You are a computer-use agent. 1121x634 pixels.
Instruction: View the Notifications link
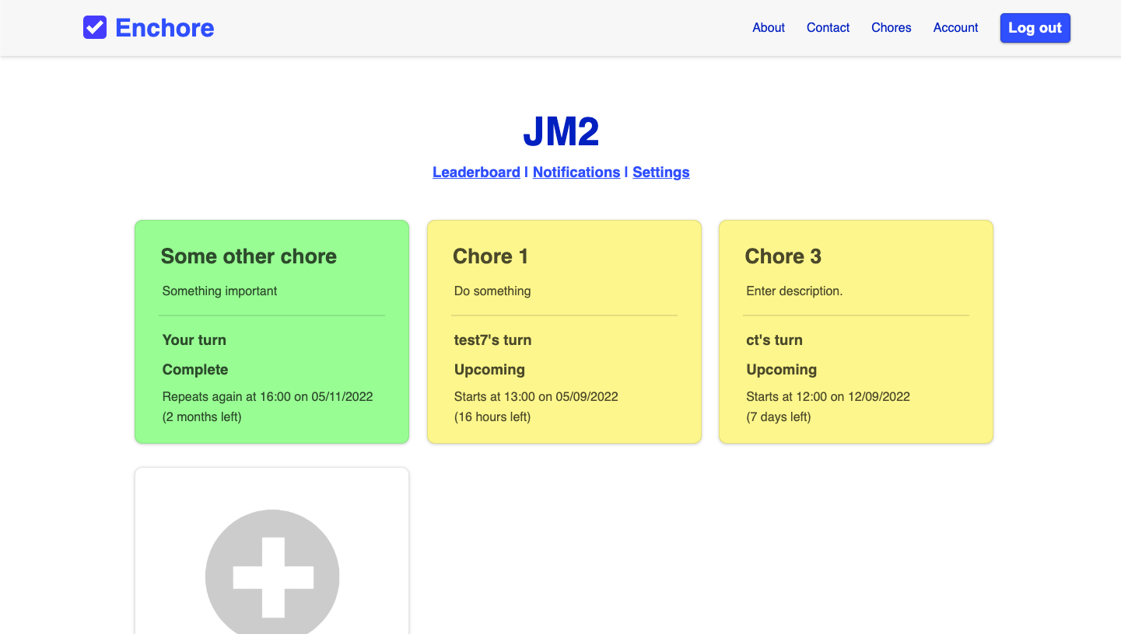click(x=576, y=172)
